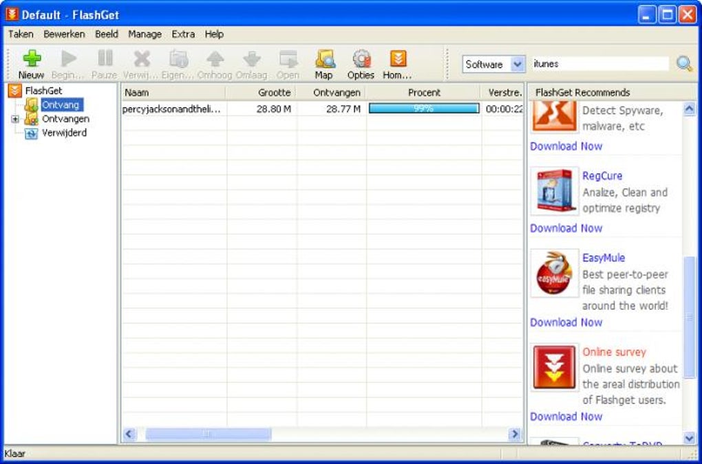Select the Ontvang folder in tree
The height and width of the screenshot is (464, 702).
coord(61,105)
